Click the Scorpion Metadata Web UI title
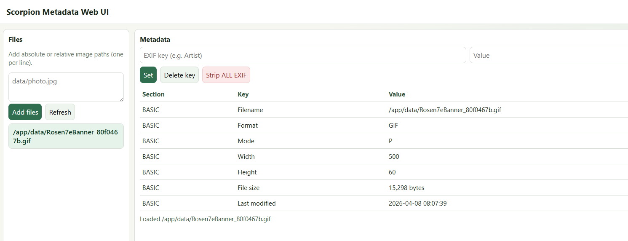The height and width of the screenshot is (241, 628). tap(58, 12)
